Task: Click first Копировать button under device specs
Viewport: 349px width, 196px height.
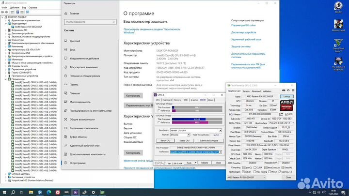Action: pos(133,96)
